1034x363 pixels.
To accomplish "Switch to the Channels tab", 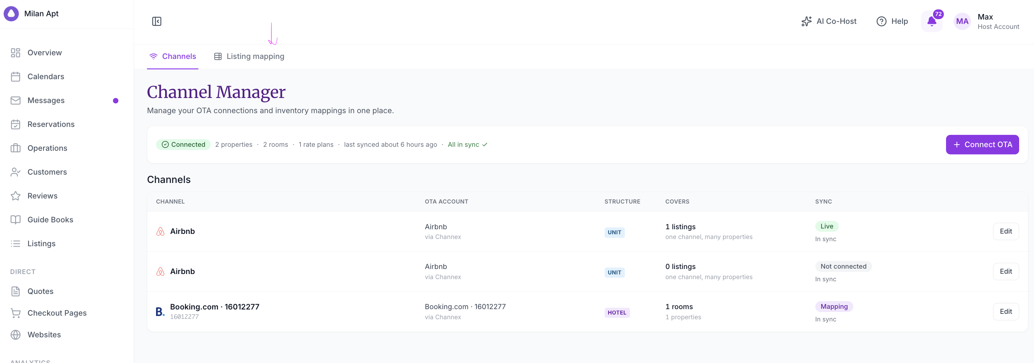I will (173, 56).
